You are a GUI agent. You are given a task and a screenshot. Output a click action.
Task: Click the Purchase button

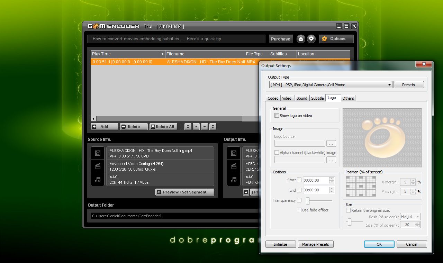[x=281, y=39]
